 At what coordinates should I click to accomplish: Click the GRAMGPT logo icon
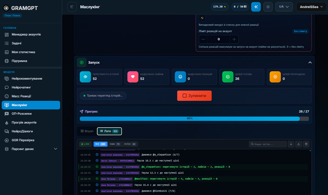6,8
